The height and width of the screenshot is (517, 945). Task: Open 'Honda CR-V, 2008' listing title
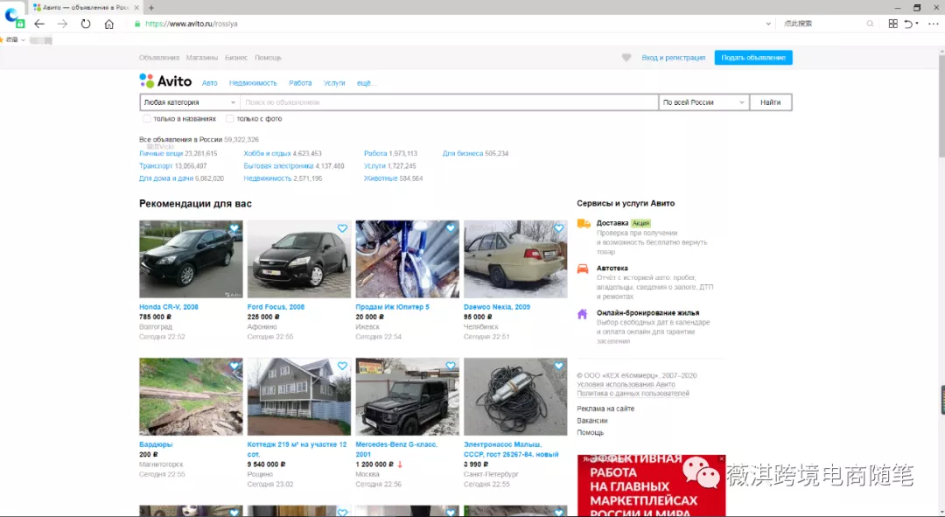click(x=169, y=307)
